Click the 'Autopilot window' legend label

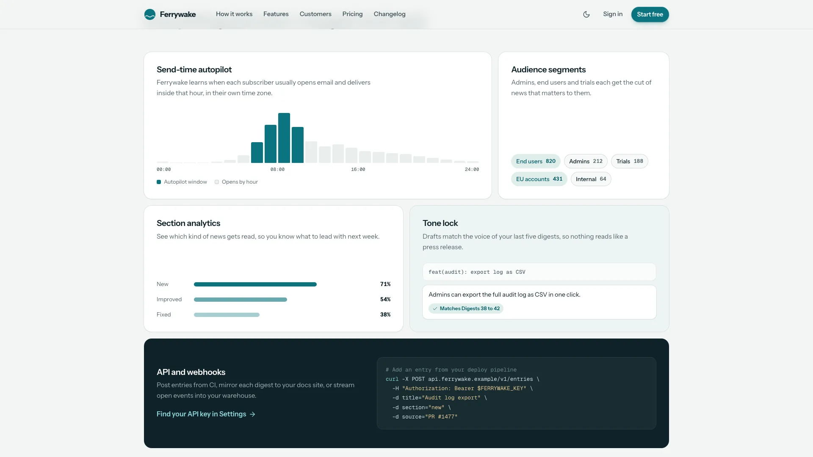point(185,182)
